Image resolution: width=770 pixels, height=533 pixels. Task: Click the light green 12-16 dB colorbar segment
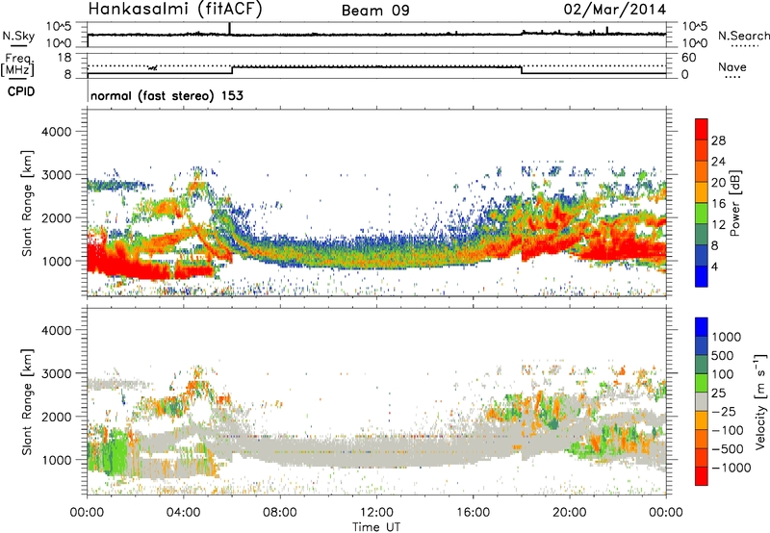pyautogui.click(x=702, y=213)
